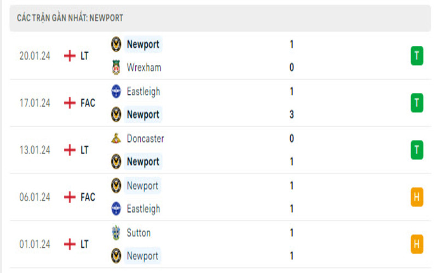Select the LT competition label on 13.01.24
The image size is (438, 273).
pos(84,150)
